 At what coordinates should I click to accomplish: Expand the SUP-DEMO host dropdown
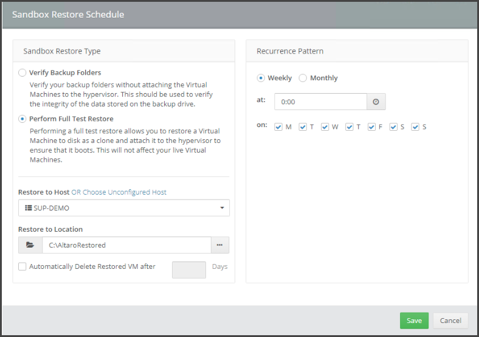[123, 208]
